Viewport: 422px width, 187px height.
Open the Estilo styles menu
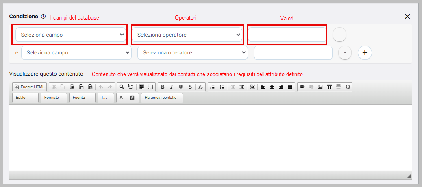point(26,98)
